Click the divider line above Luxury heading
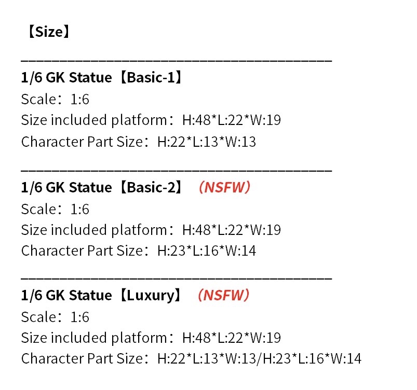Screen dimensions: 417x390 click(176, 278)
